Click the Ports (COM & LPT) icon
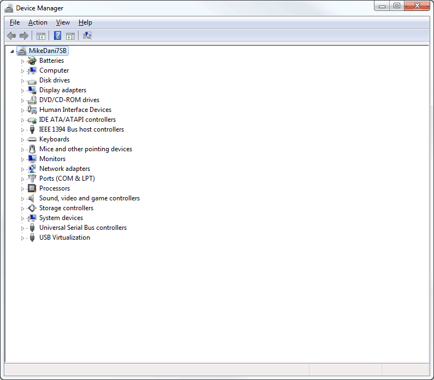The width and height of the screenshot is (434, 380). (32, 179)
